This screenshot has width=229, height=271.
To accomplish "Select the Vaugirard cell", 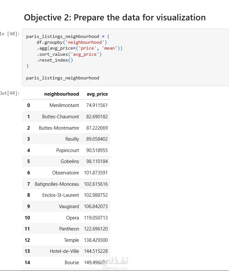I will [x=69, y=206].
